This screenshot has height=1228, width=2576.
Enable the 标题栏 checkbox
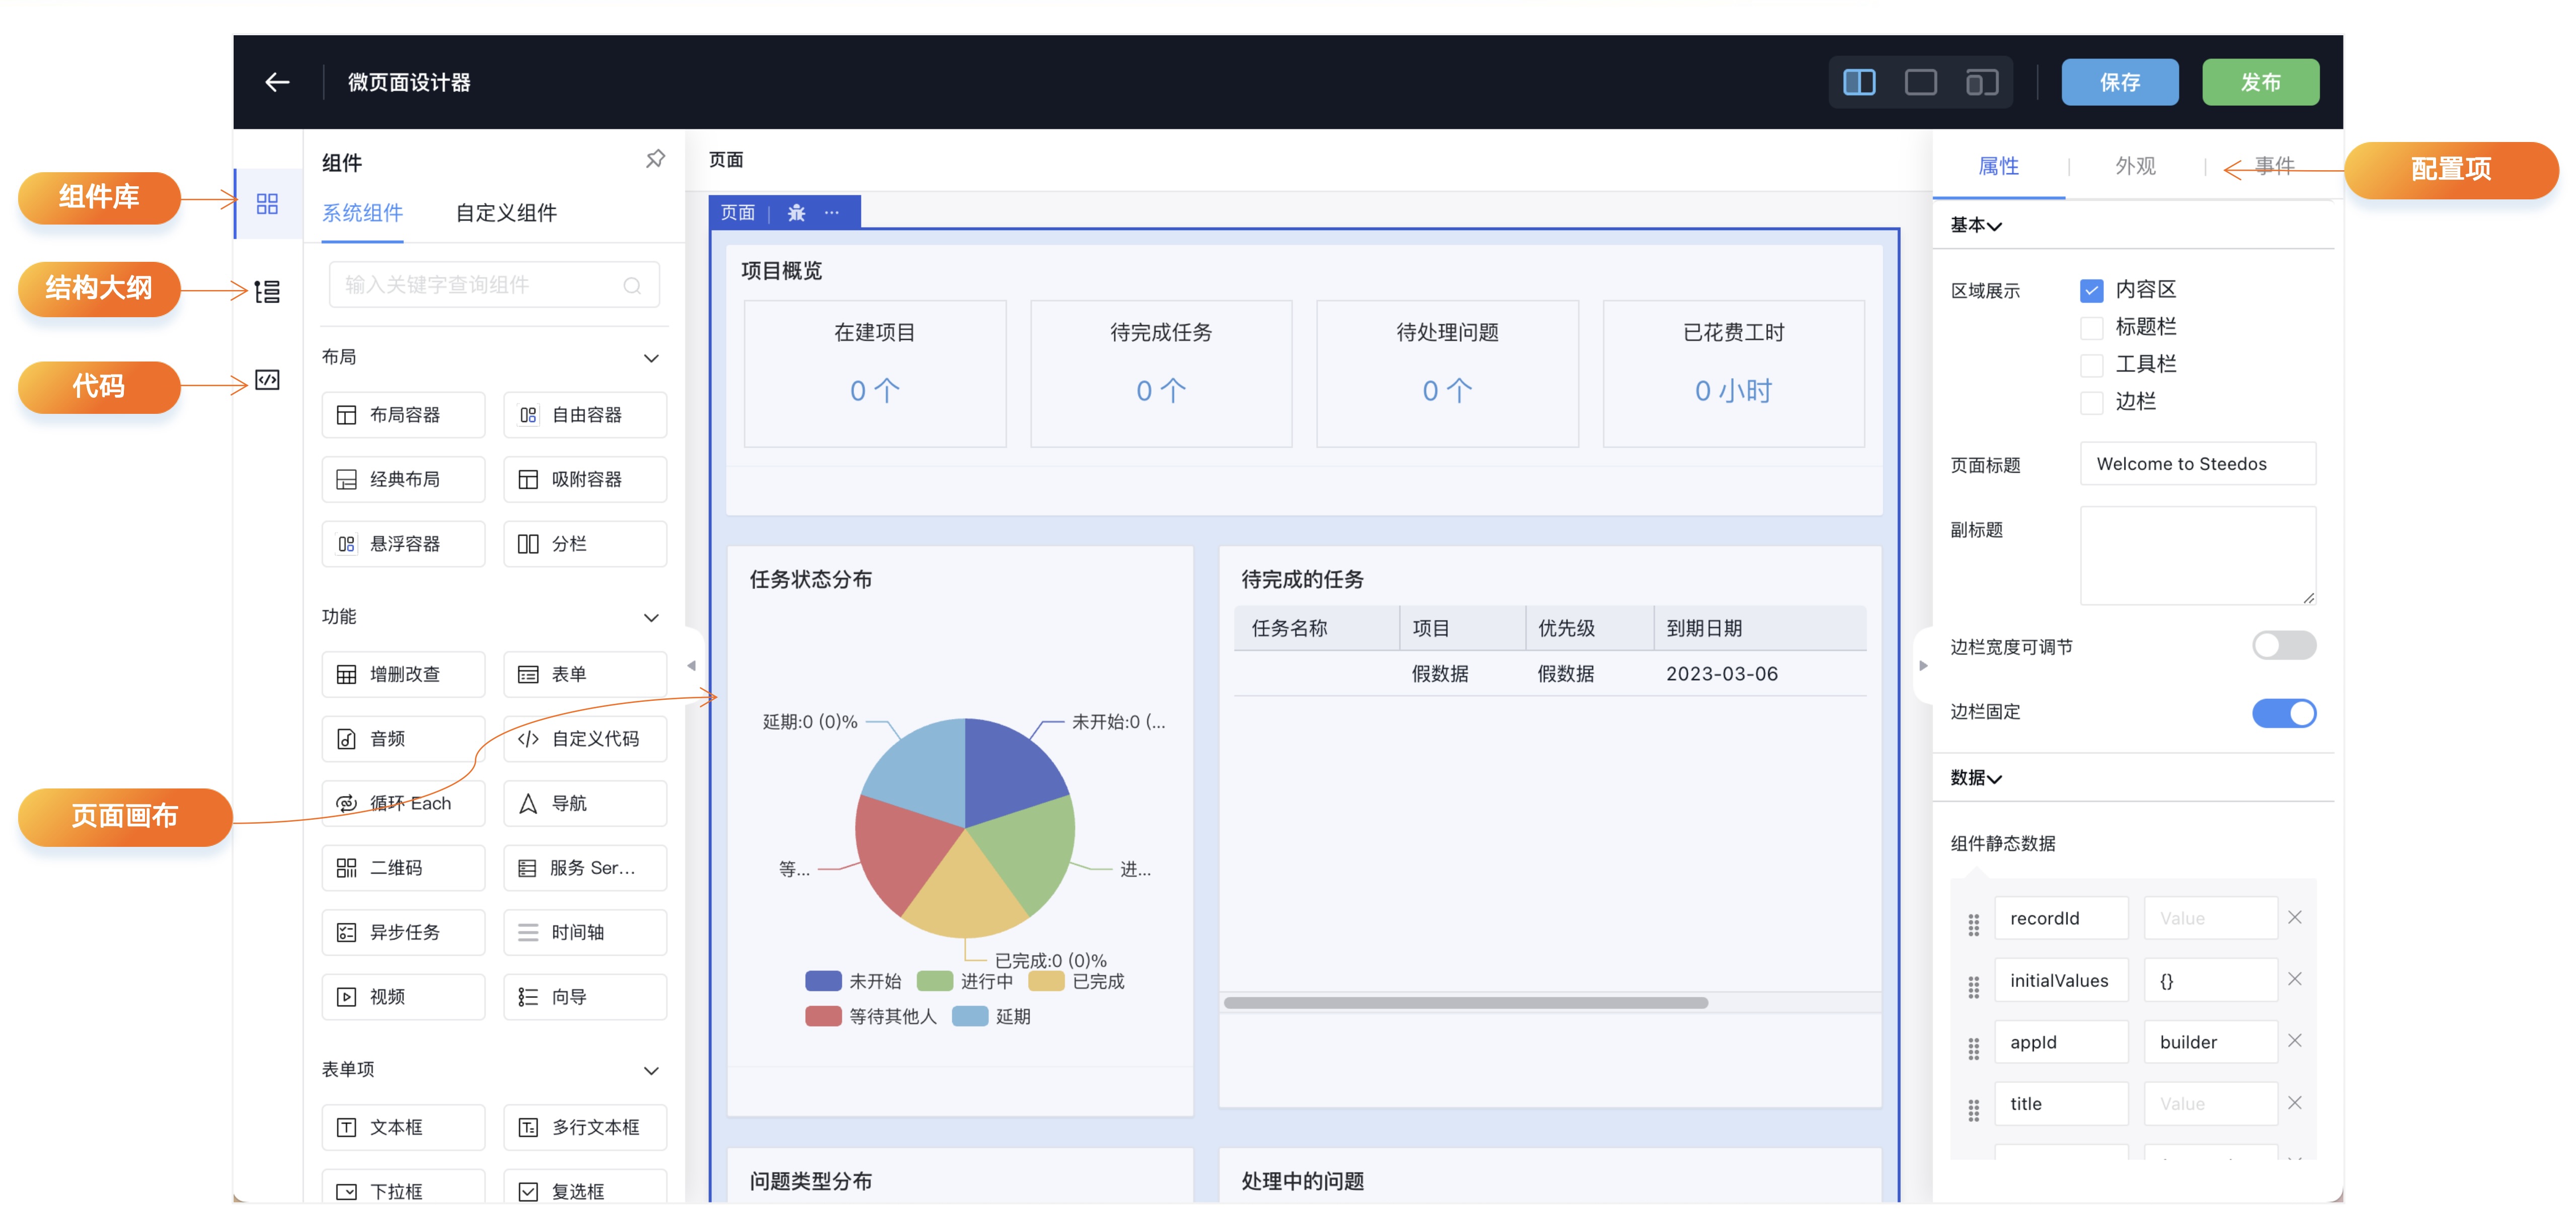click(x=2091, y=328)
